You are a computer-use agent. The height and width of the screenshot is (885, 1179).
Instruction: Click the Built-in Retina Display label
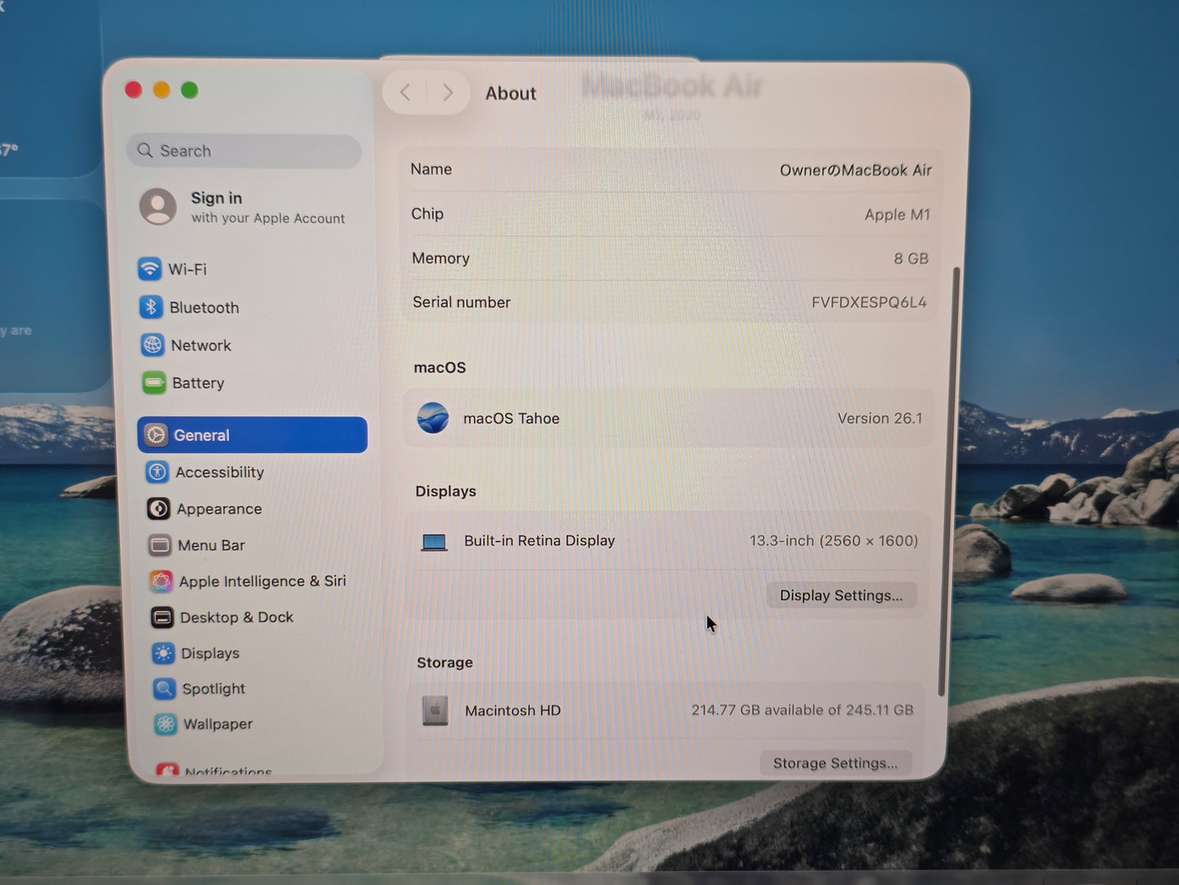click(539, 540)
